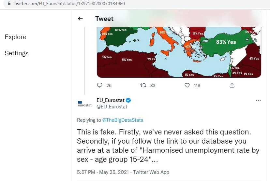Open the @TheBigDataStats mention link
This screenshot has width=270, height=181.
[123, 120]
